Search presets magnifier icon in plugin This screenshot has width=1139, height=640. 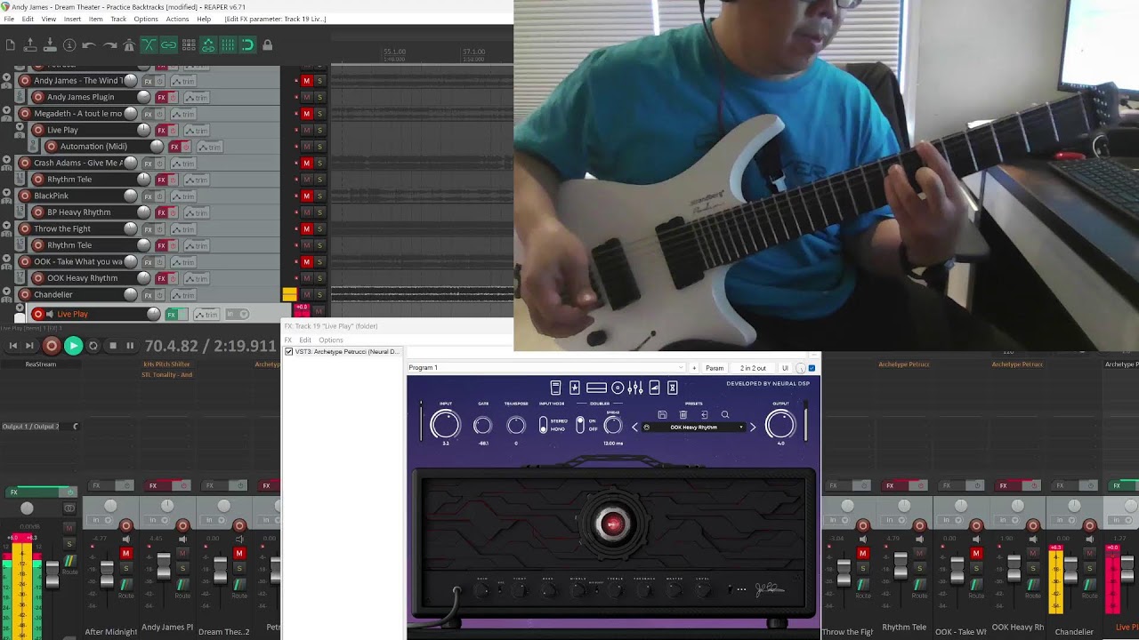coord(725,415)
